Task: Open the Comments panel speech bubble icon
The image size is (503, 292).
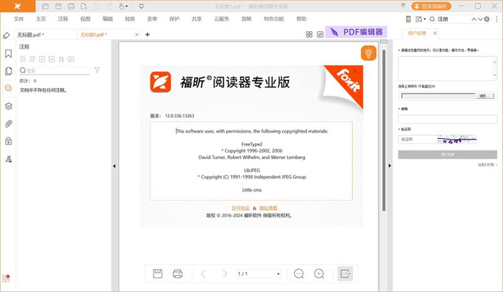Action: tap(8, 88)
